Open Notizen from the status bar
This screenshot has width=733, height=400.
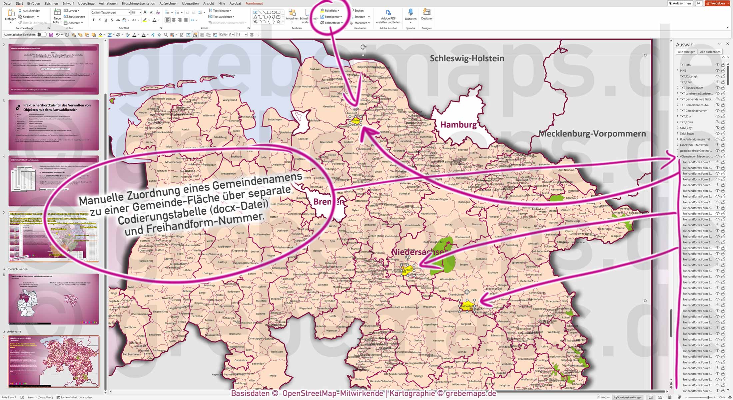click(x=603, y=397)
